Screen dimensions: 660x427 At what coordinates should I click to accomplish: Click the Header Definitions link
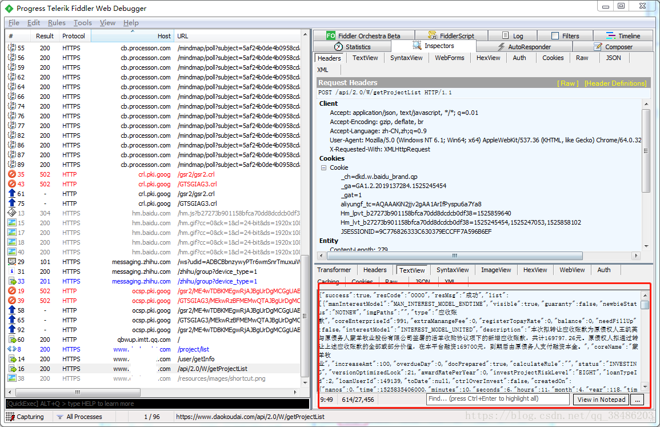coord(615,83)
